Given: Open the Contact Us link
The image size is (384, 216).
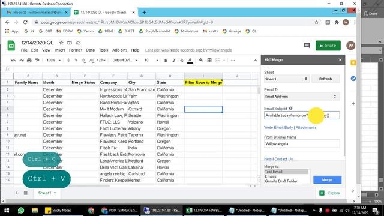Looking at the screenshot, I should (284, 159).
